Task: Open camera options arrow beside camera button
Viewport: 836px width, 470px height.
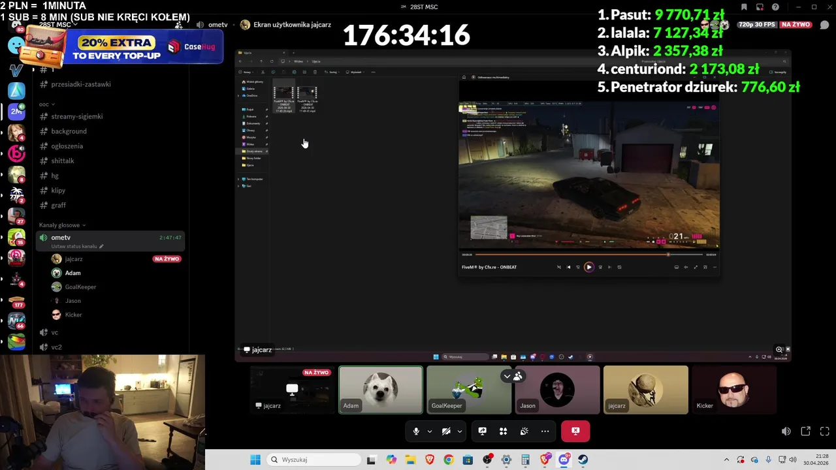Action: pyautogui.click(x=459, y=431)
